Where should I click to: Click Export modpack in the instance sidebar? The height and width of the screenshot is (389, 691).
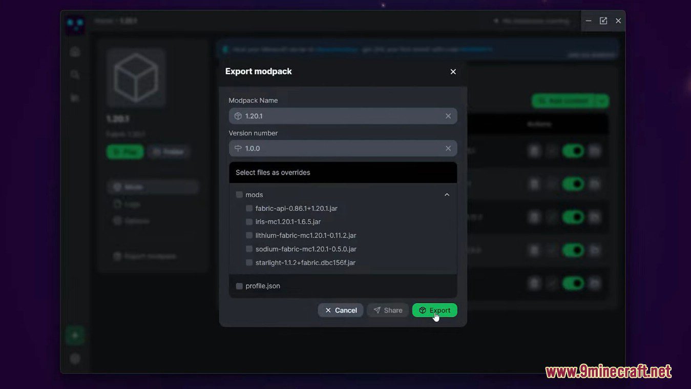coord(145,256)
